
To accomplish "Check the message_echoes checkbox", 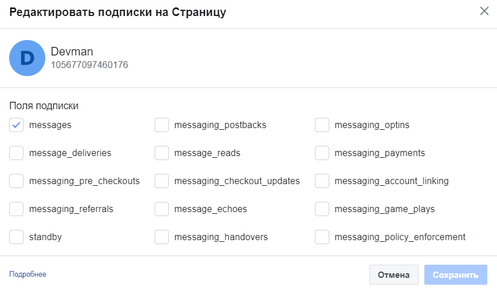I will click(162, 209).
